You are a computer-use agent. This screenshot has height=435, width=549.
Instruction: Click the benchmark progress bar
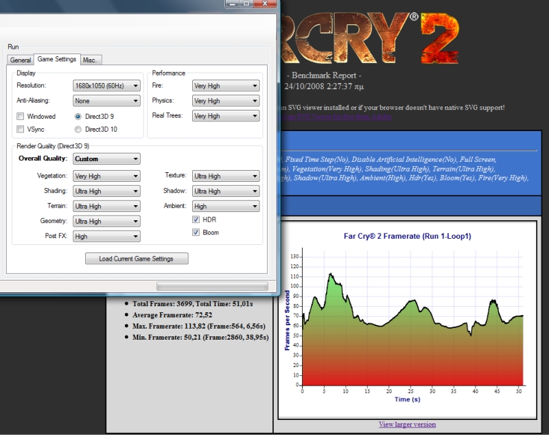pyautogui.click(x=212, y=286)
